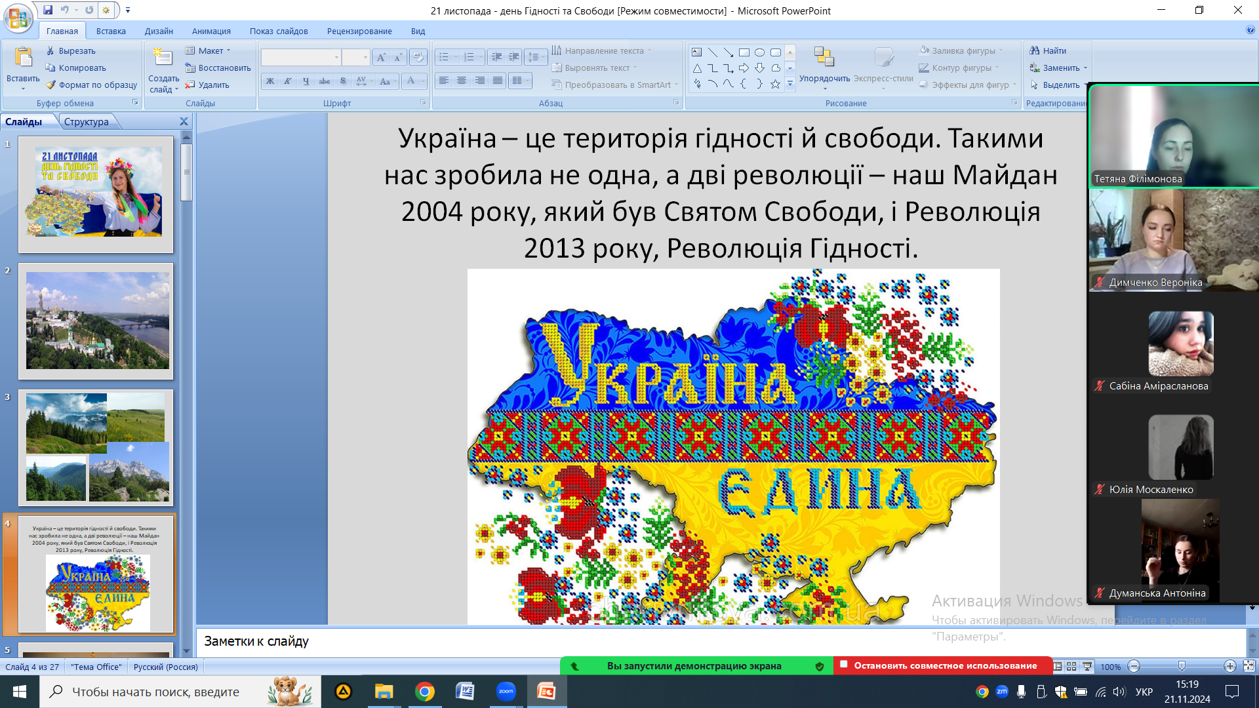
Task: Open the Анимация ribbon tab
Action: 211,31
